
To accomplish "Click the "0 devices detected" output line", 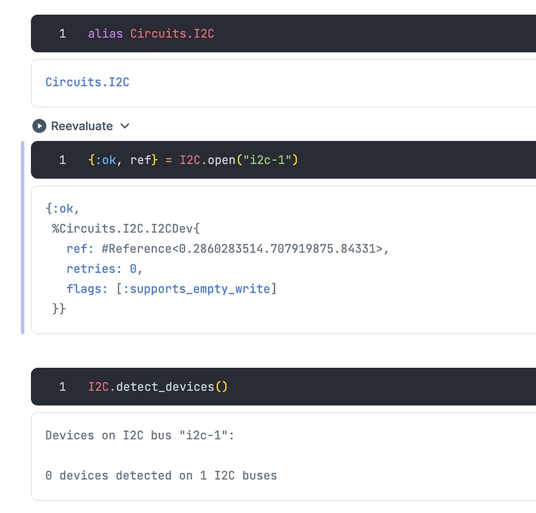I will [161, 475].
